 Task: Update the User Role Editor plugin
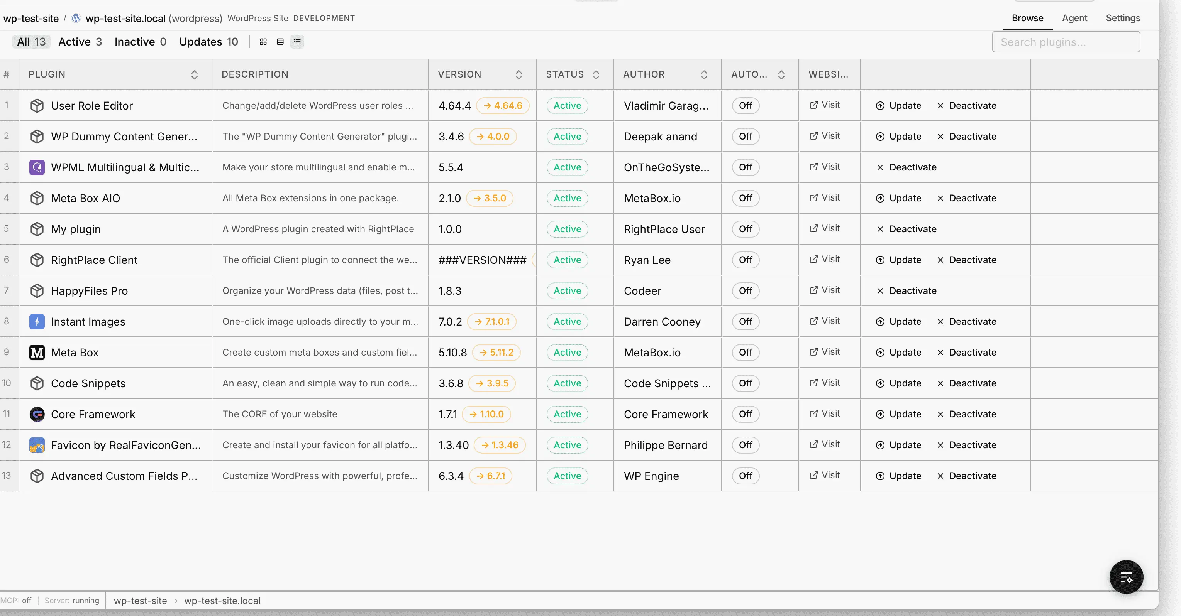tap(898, 105)
